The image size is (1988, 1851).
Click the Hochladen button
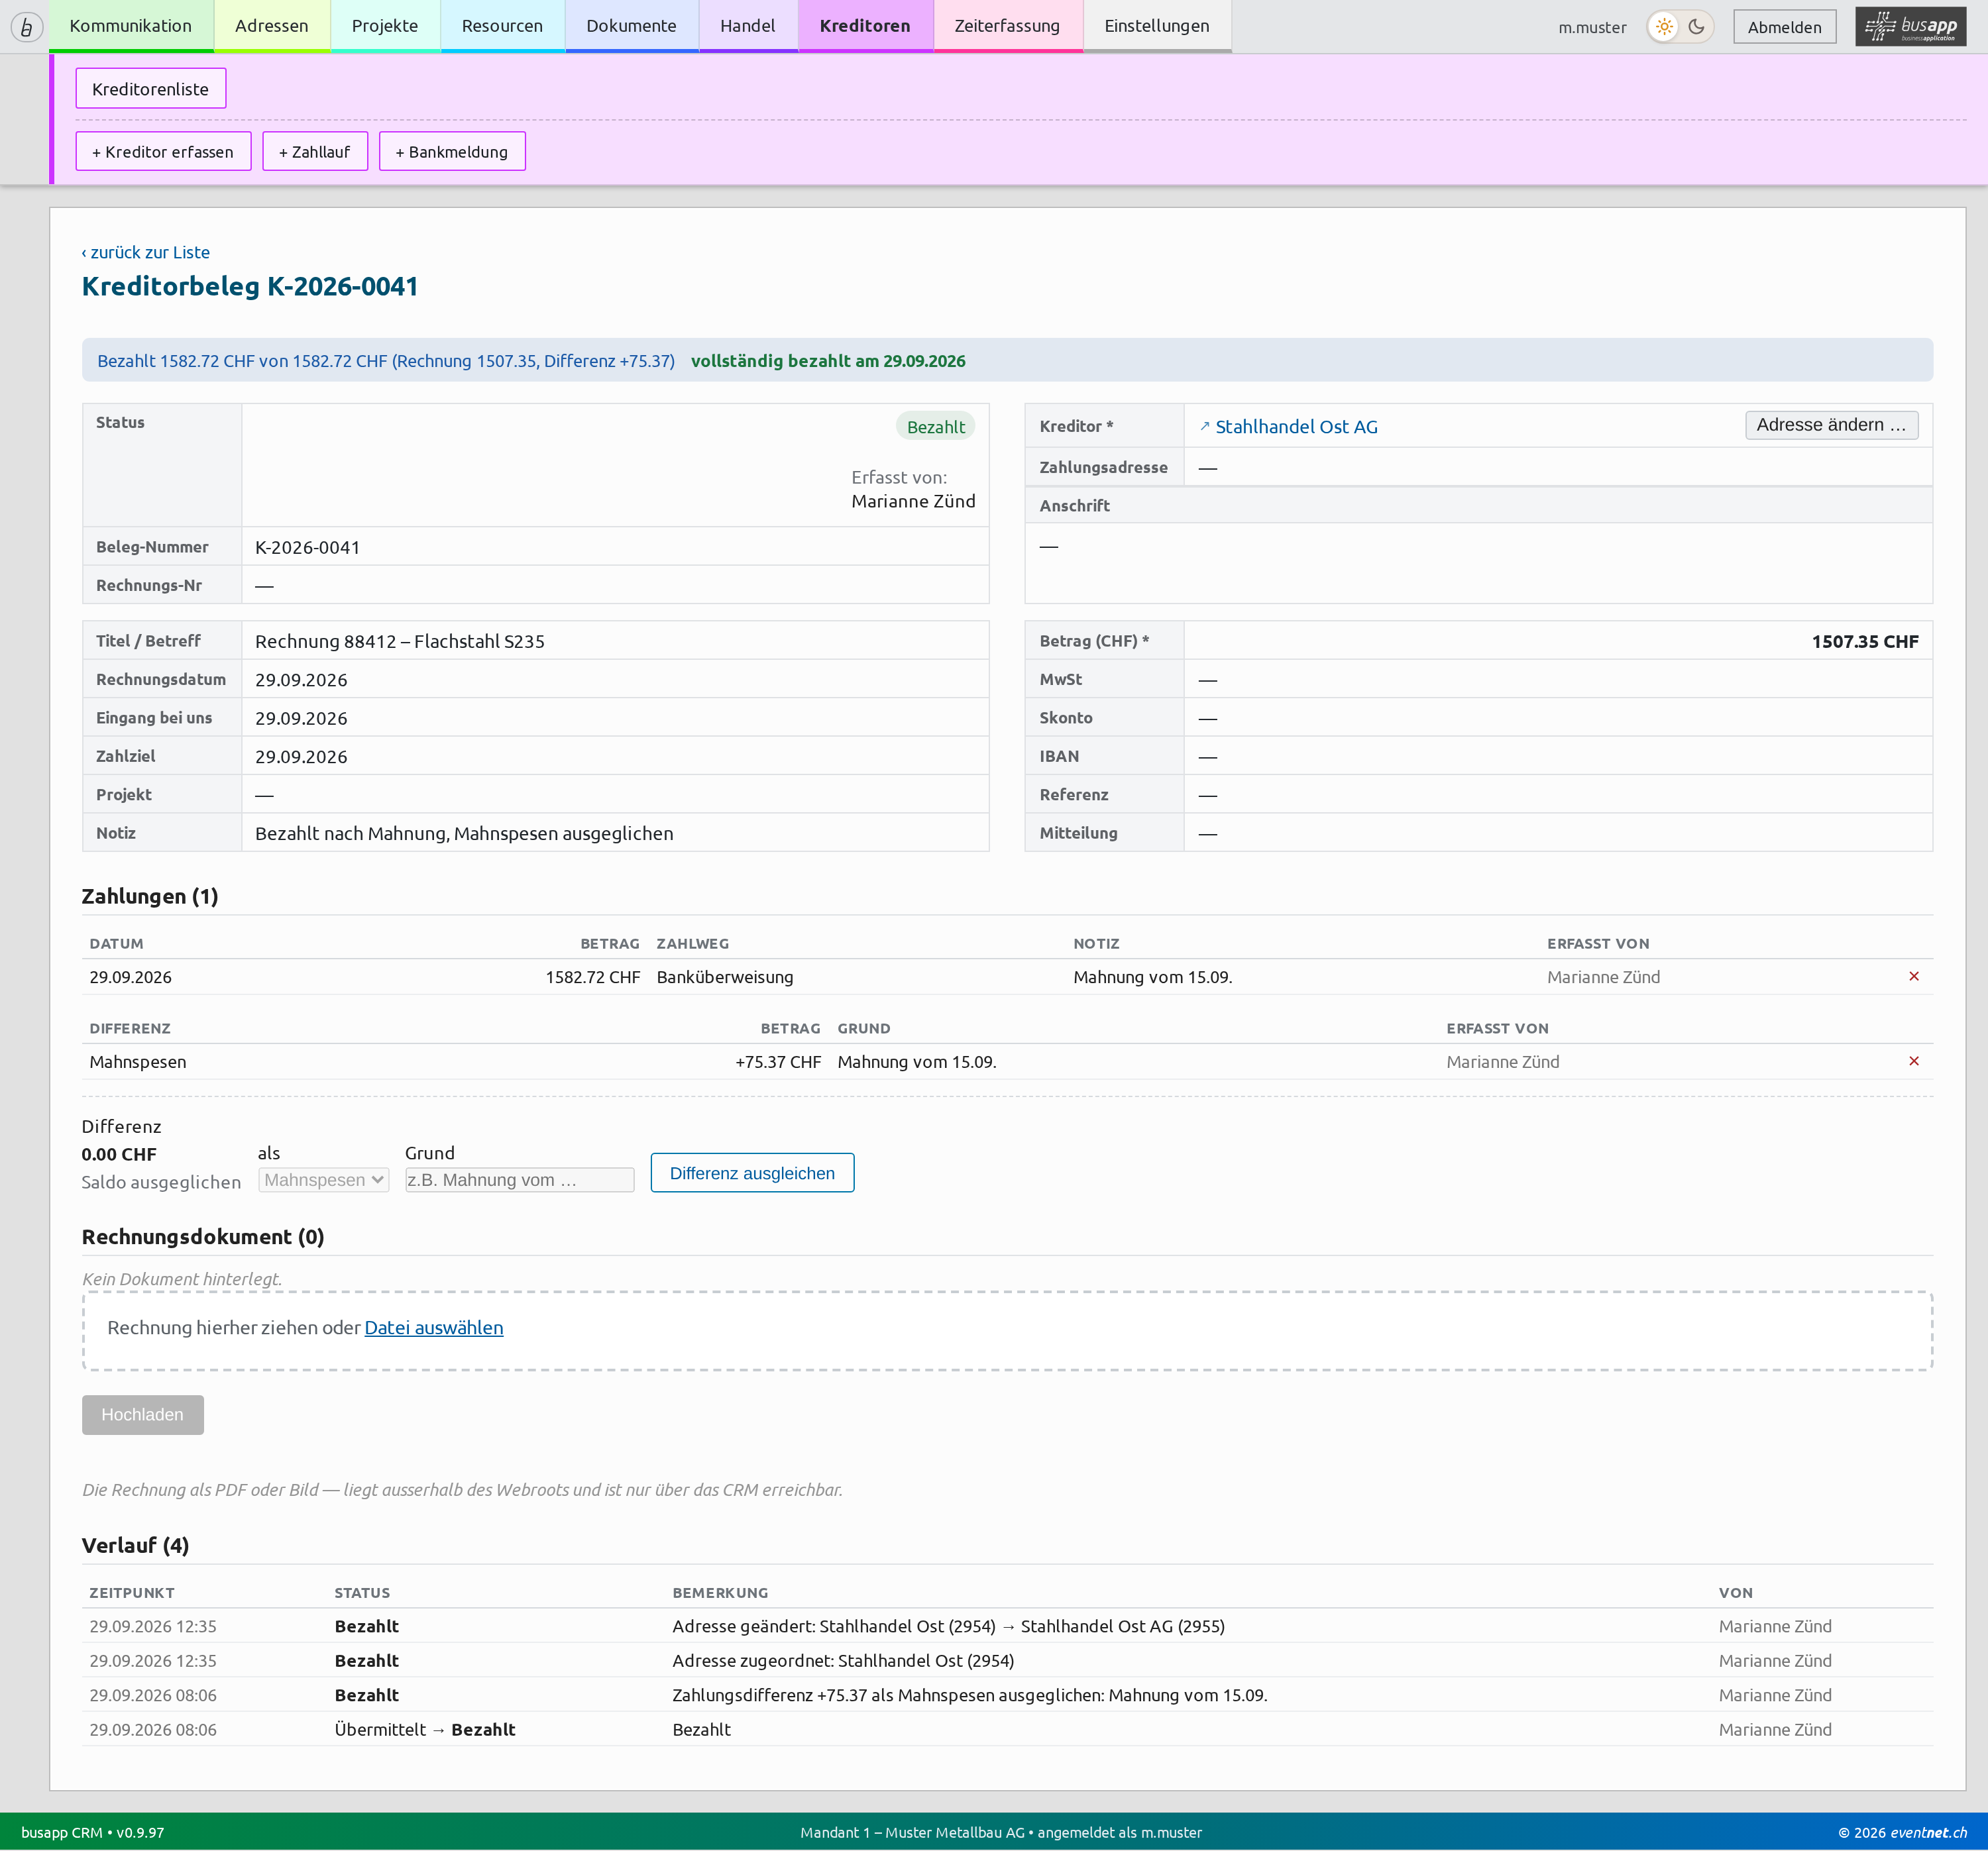pos(143,1414)
